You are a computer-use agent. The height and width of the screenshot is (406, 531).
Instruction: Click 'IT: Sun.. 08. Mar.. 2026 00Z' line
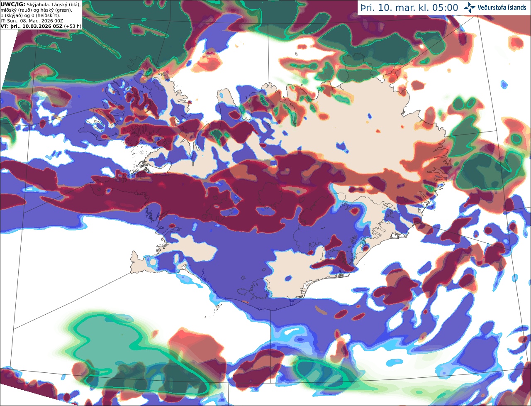[x=32, y=21]
